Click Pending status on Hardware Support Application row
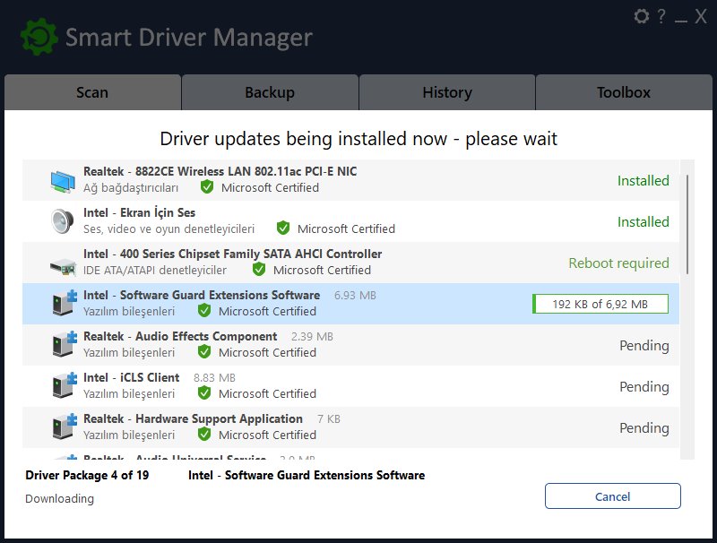The width and height of the screenshot is (717, 543). coord(644,427)
